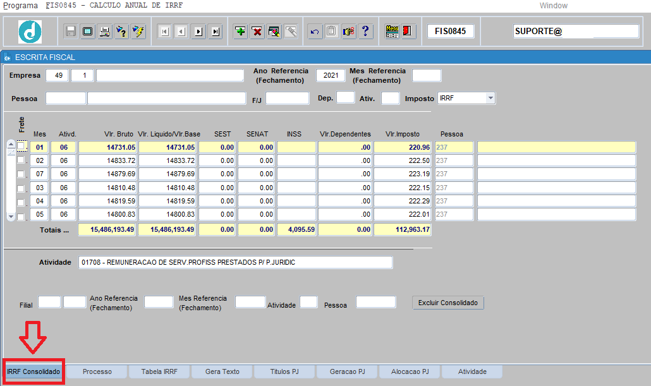The height and width of the screenshot is (386, 651).
Task: Click the grayed eraser toolbar icon
Action: click(291, 31)
